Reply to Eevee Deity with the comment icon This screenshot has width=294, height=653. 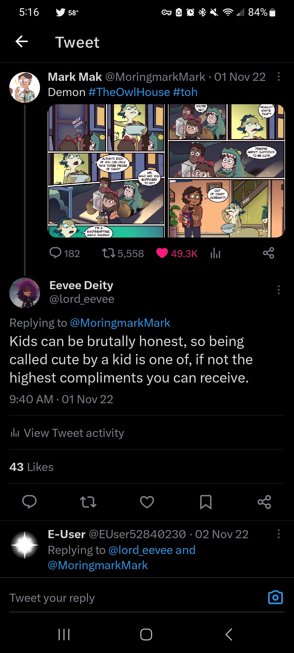29,502
